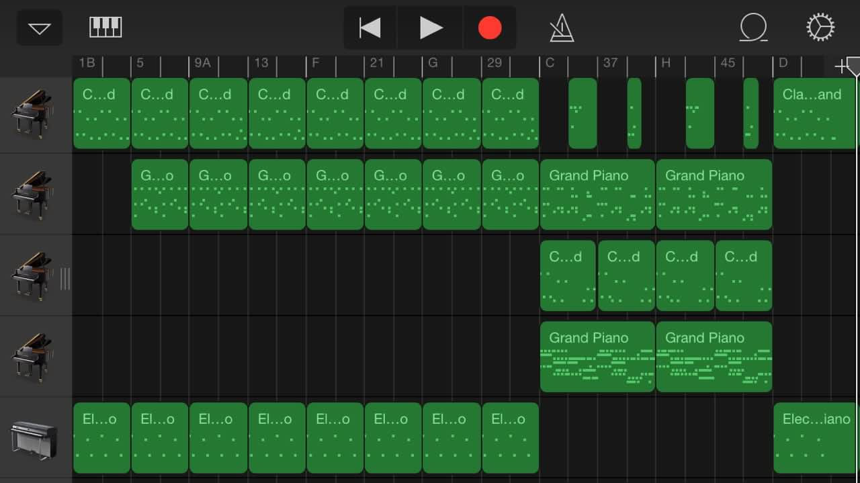Open the Loop Browser
Screen dimensions: 860x483
753,28
